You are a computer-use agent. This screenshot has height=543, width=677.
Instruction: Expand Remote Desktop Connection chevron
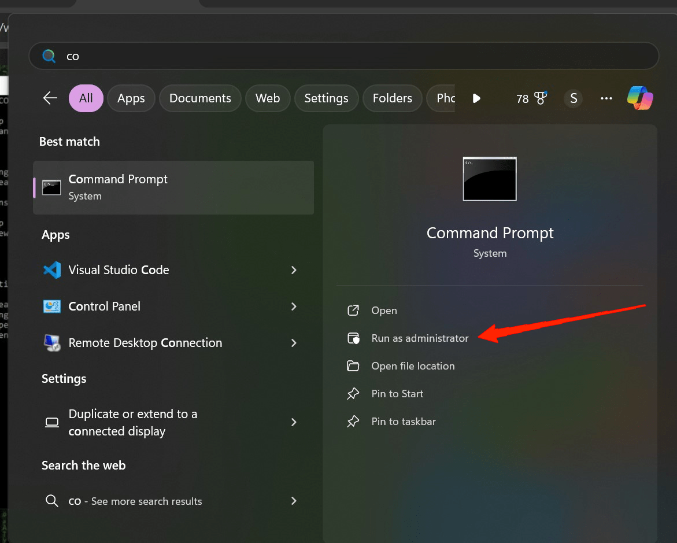tap(294, 343)
